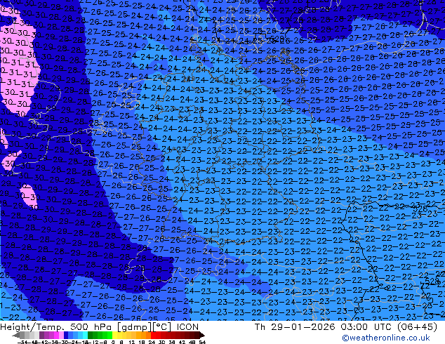Image resolution: width=445 pixels, height=344 pixels.
Task: Pick the yellow swatch in the legend
Action: 114,335
